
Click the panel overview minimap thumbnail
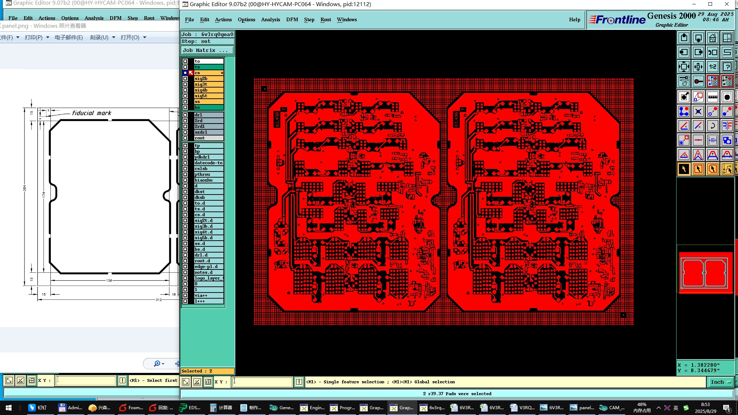pos(705,273)
